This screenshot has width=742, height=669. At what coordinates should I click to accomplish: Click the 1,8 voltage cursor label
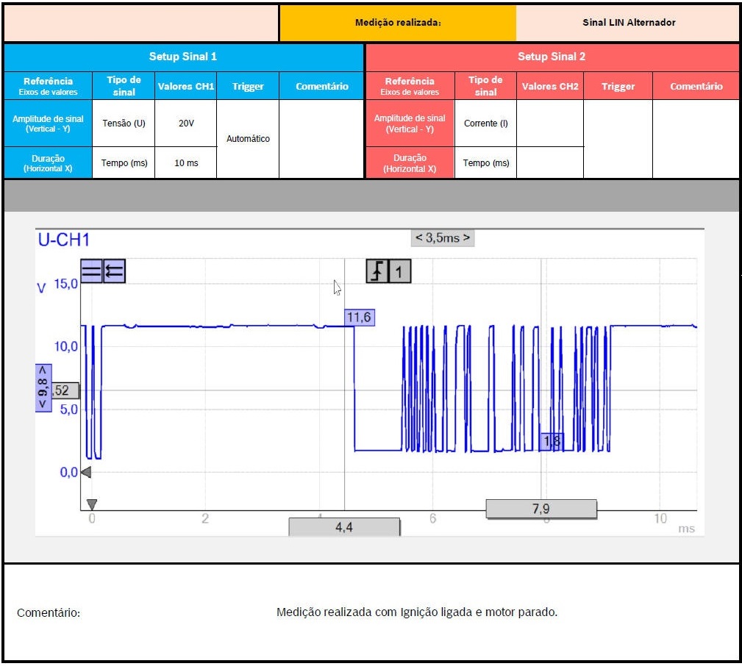552,441
